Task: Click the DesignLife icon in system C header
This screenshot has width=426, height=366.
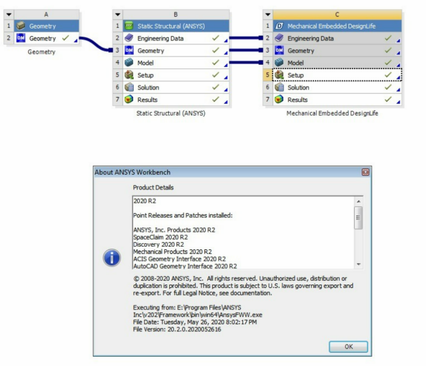Action: coord(279,26)
